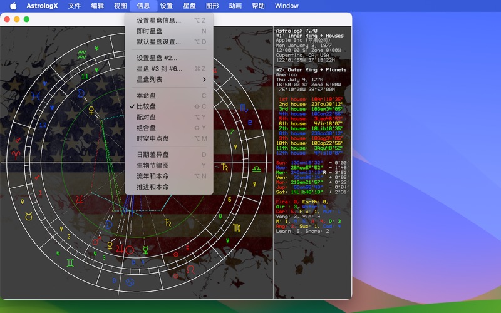Select 即时星盘 from the menu
501x313 pixels.
pyautogui.click(x=169, y=31)
